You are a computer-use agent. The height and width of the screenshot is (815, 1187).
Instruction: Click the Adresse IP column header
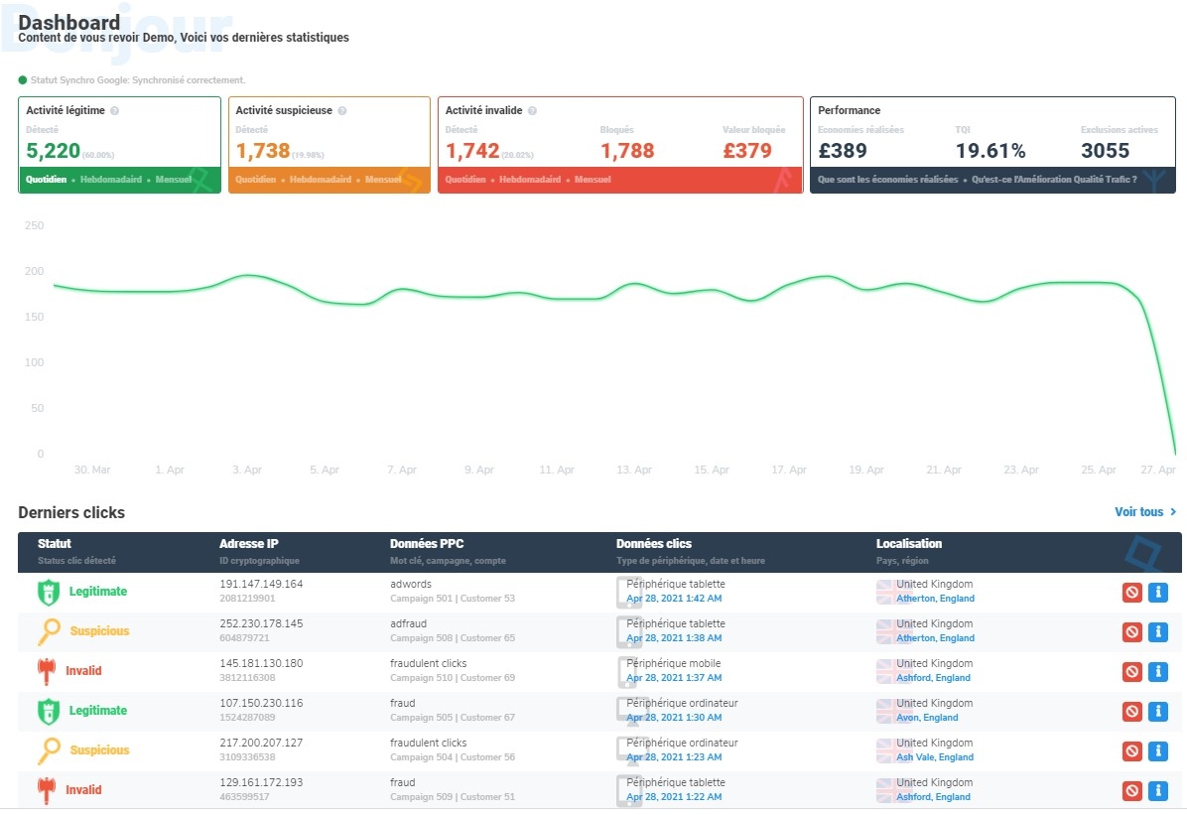pyautogui.click(x=247, y=544)
